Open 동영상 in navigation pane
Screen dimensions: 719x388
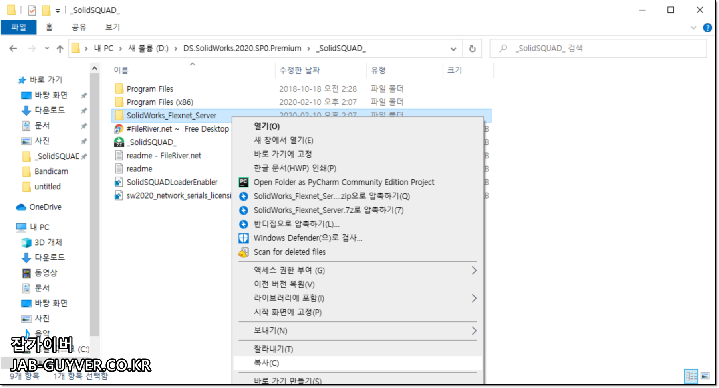[40, 273]
